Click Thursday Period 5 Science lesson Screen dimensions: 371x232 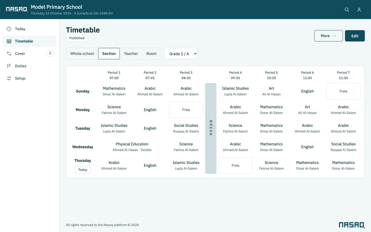click(271, 165)
